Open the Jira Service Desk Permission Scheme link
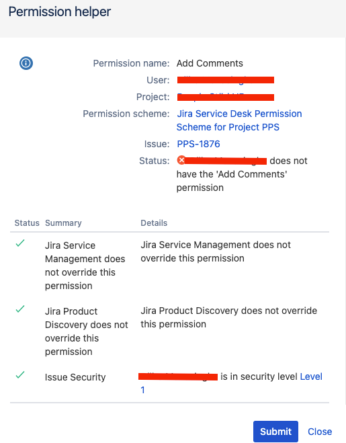This screenshot has height=443, width=346. (239, 120)
